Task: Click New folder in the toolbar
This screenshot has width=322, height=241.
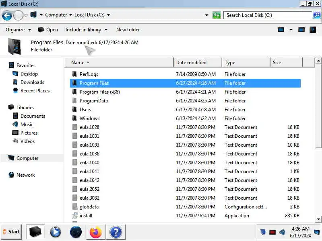Action: (x=128, y=30)
